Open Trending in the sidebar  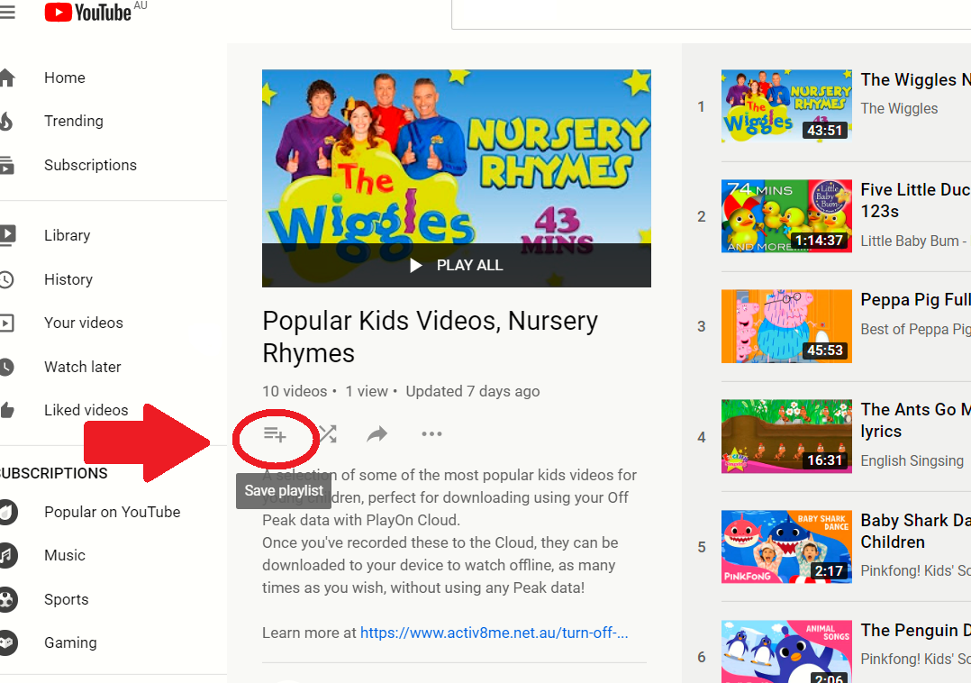[74, 122]
